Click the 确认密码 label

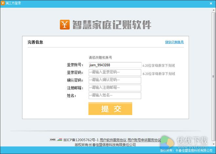tap(75, 80)
